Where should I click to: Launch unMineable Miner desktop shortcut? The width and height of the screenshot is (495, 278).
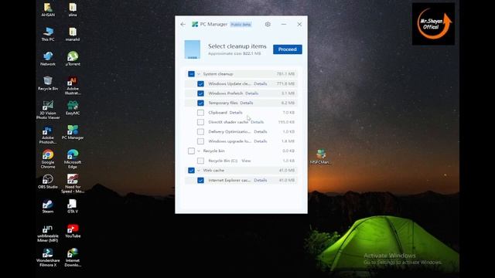tap(48, 233)
